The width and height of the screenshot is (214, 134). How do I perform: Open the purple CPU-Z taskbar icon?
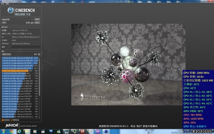pyautogui.click(x=98, y=132)
